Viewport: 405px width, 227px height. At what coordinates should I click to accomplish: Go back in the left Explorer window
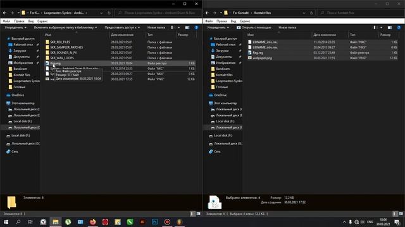click(4, 13)
